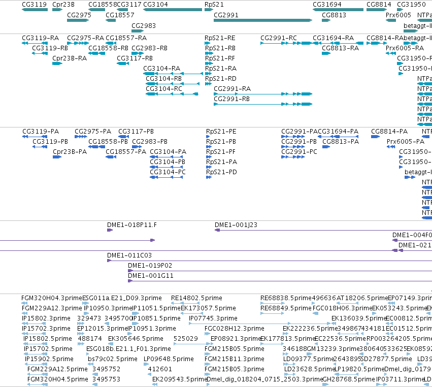Select the CG3119 gene feature
The width and height of the screenshot is (432, 387).
point(35,10)
